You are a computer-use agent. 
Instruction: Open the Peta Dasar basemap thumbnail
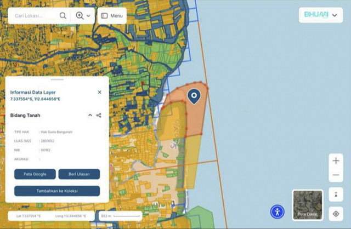308,204
